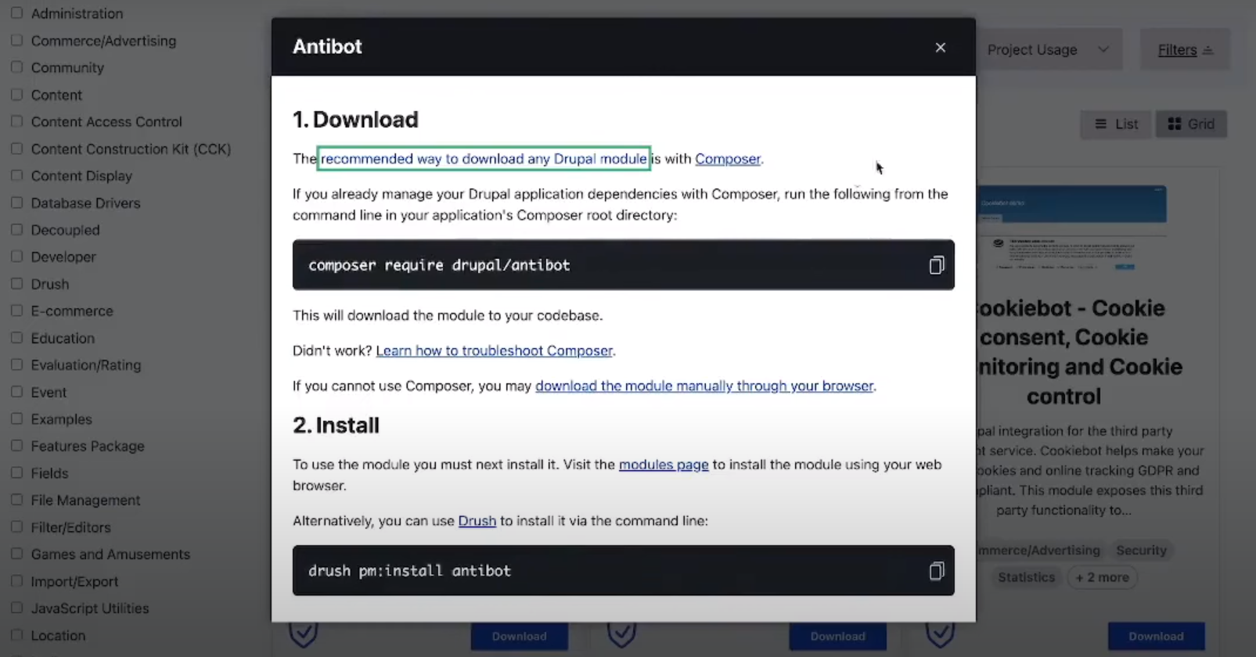Screen dimensions: 1256x657
Task: Open recommended way to download any Drupal module link
Action: 484,159
